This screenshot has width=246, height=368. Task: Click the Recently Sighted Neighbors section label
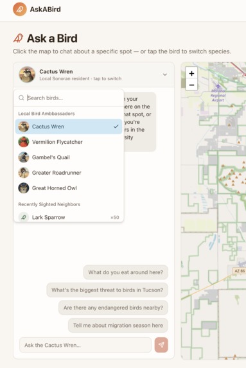[x=49, y=204]
